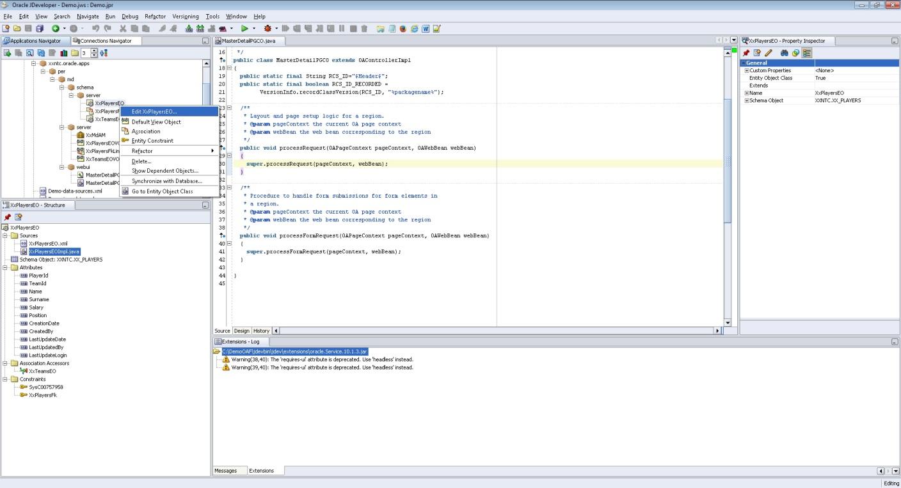Select XxTeamsEO association accessor
This screenshot has height=488, width=901.
click(42, 371)
